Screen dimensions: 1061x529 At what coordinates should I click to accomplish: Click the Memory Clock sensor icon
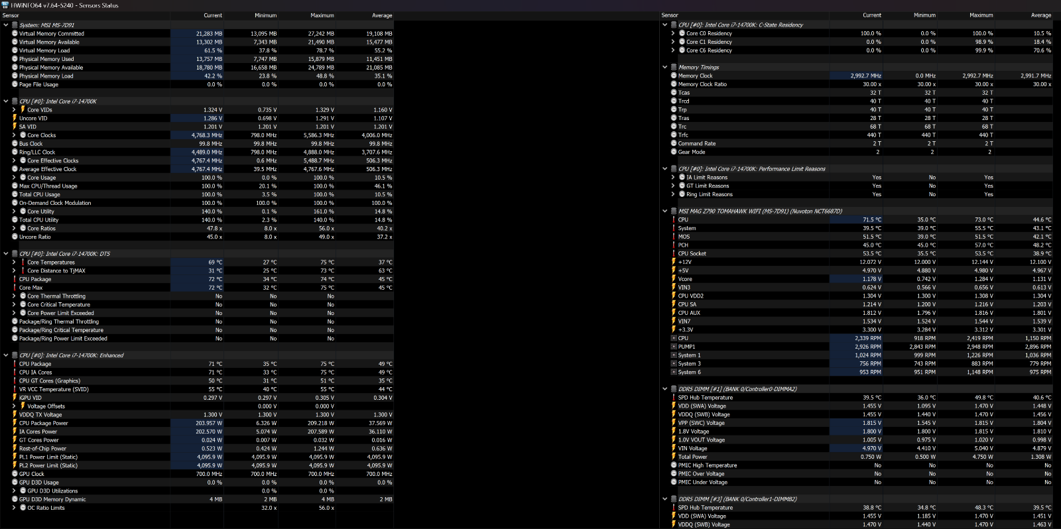[x=674, y=76]
